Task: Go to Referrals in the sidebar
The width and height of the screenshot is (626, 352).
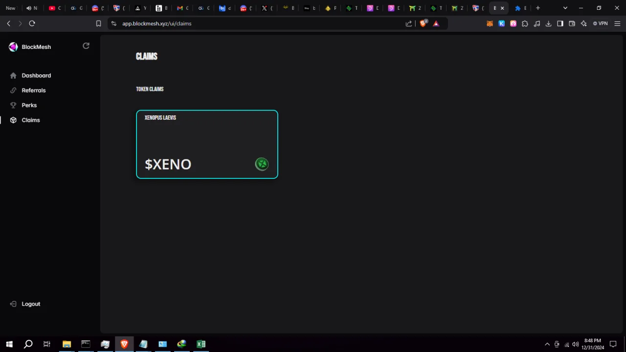Action: 34,90
